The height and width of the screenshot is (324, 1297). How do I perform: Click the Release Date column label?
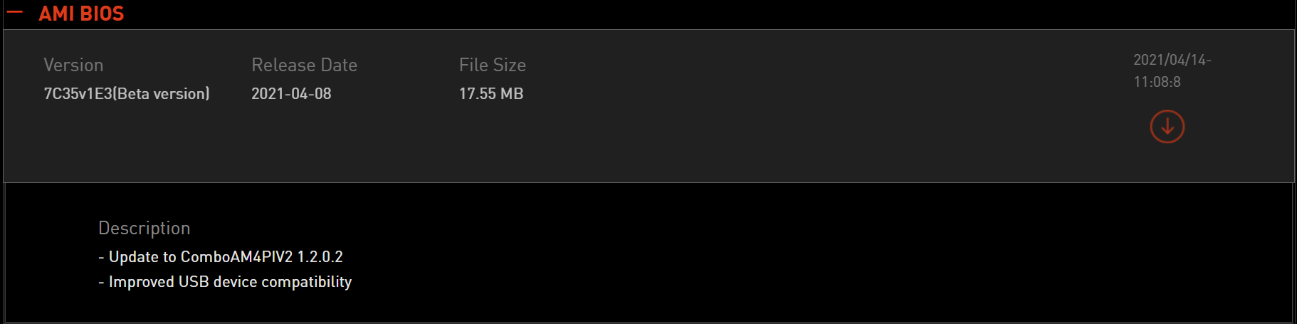[x=304, y=65]
